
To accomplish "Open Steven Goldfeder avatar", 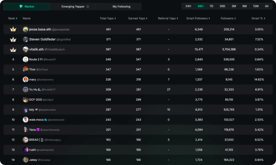I will (x=26, y=39).
